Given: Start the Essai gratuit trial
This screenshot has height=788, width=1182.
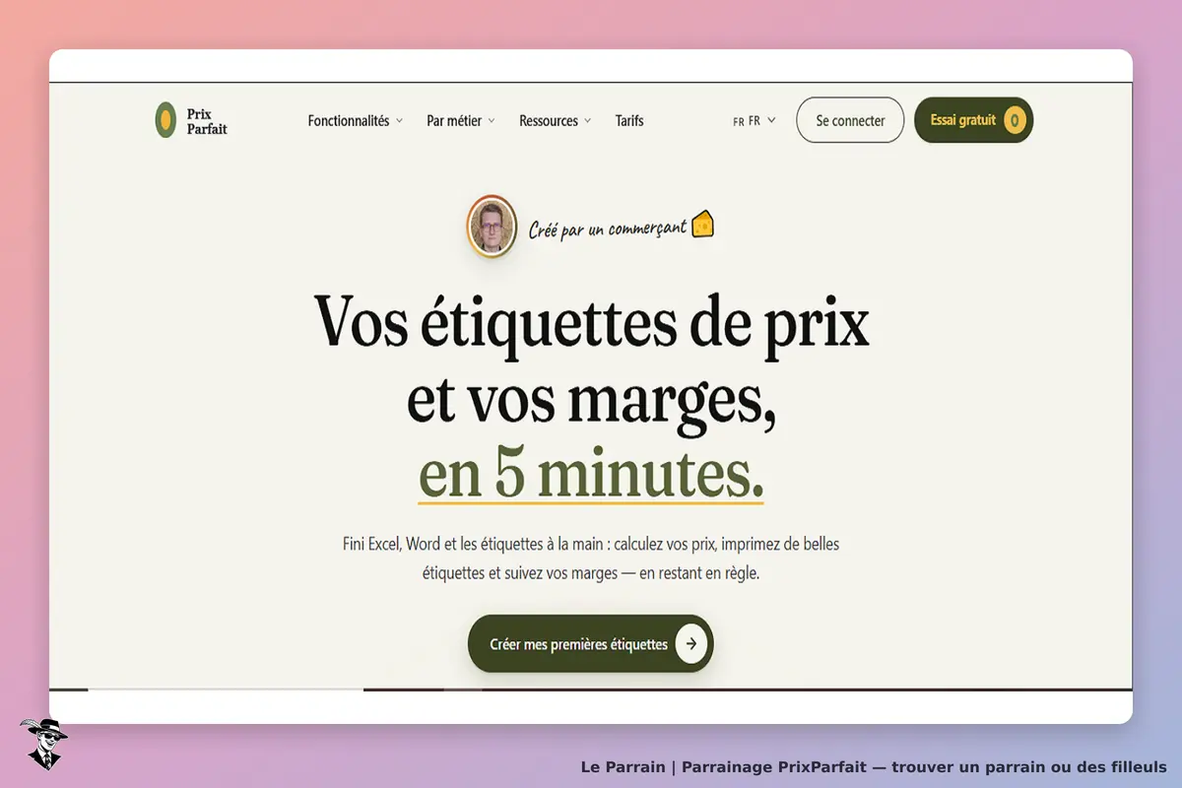Looking at the screenshot, I should [x=973, y=120].
